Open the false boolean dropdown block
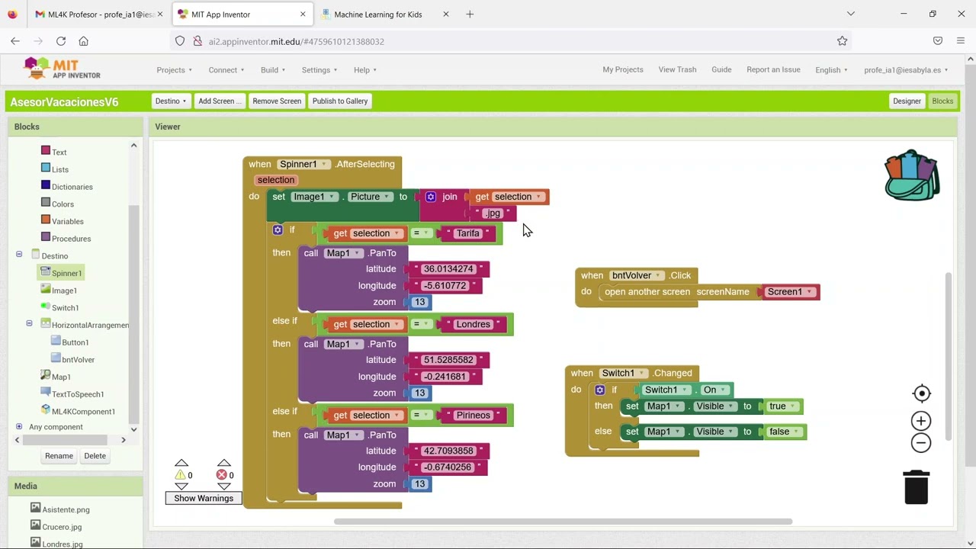This screenshot has height=549, width=976. 784,432
